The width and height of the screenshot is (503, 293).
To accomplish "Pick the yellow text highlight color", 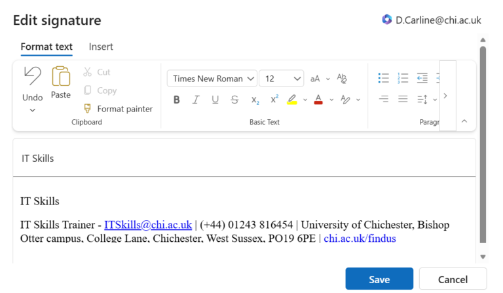I will (x=292, y=100).
